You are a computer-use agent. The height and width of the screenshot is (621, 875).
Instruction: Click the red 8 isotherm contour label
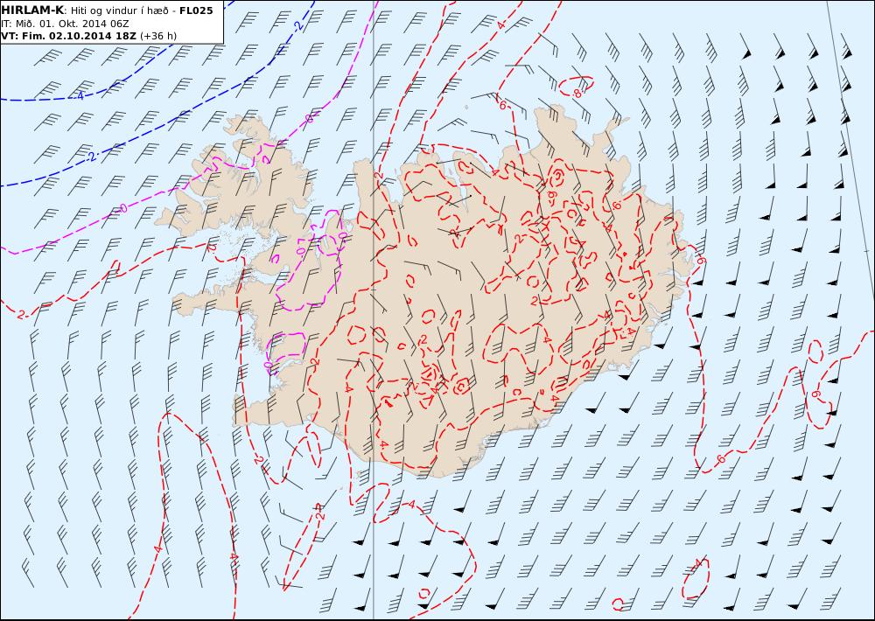coord(577,94)
